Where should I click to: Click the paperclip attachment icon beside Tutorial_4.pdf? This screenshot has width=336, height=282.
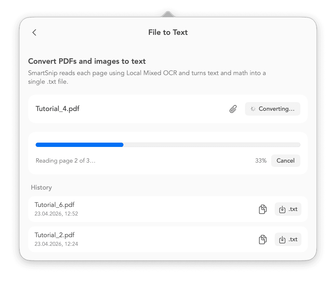point(233,109)
